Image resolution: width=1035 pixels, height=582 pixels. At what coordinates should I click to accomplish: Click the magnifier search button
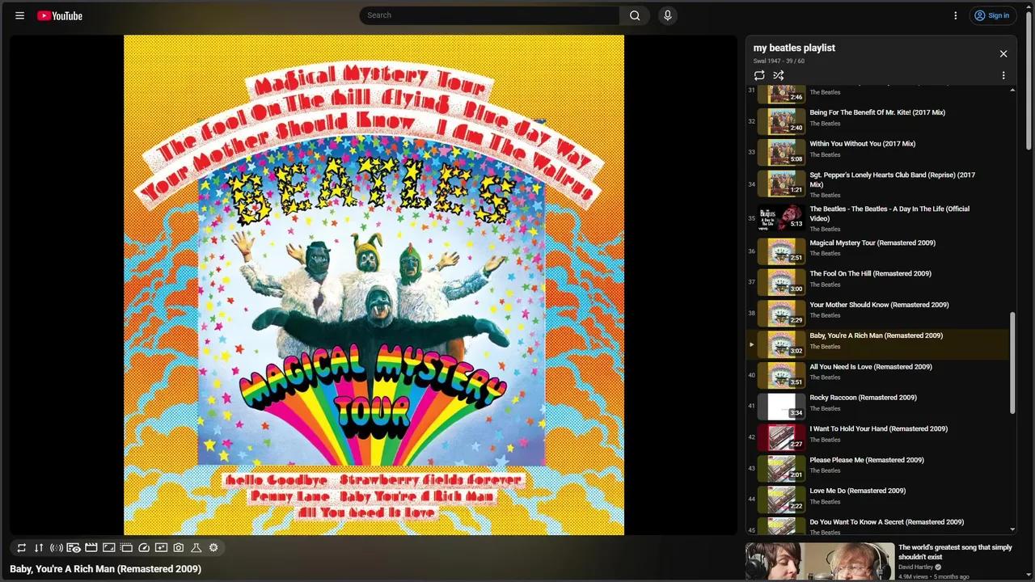635,15
